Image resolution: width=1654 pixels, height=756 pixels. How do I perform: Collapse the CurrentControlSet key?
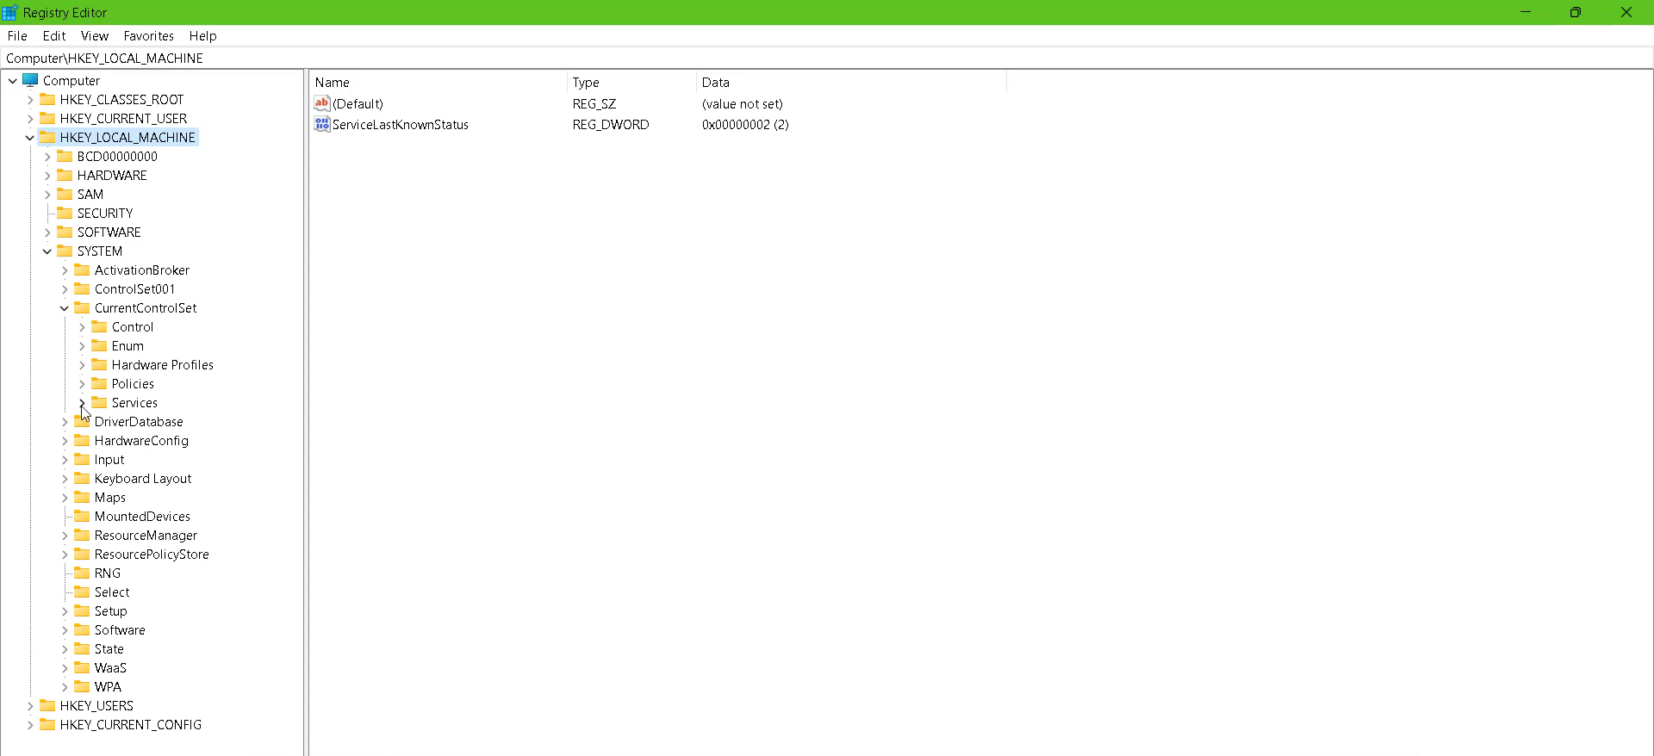click(65, 308)
